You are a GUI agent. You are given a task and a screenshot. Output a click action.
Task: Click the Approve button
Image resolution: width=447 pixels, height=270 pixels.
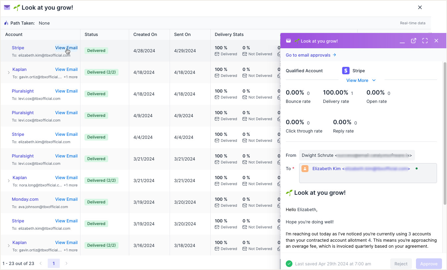point(429,264)
